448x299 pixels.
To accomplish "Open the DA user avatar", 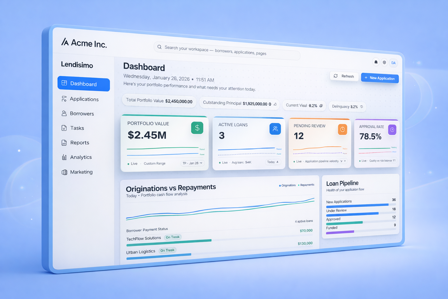I will (393, 63).
